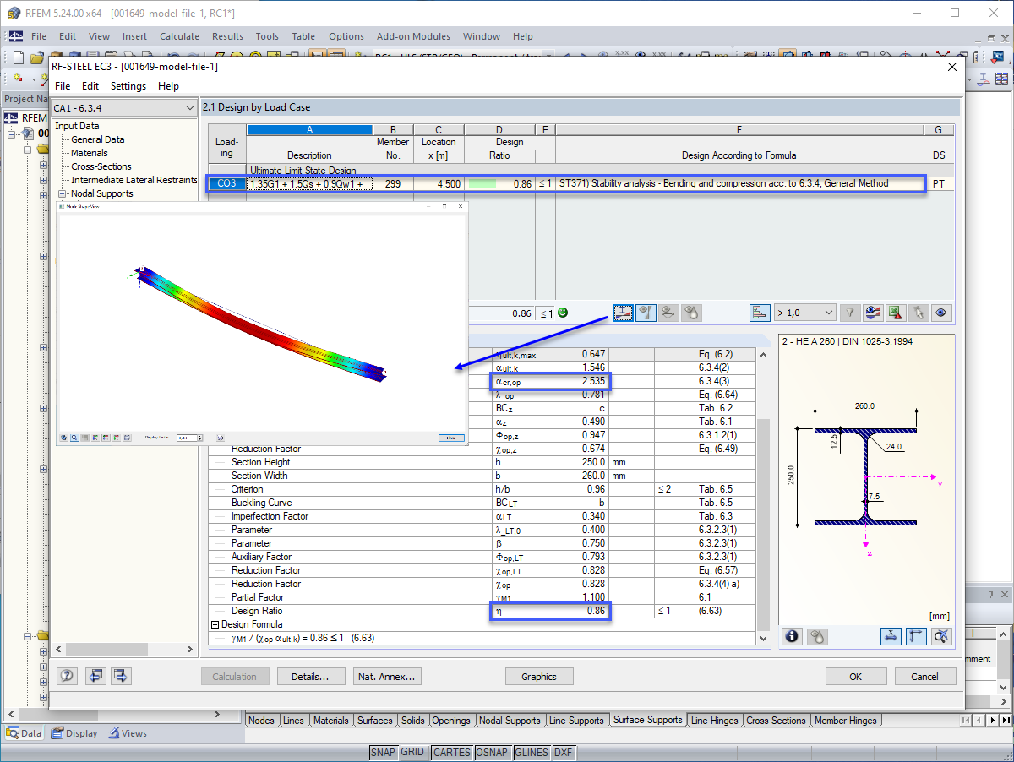Switch to the Surface Supports tab
Image resolution: width=1014 pixels, height=762 pixels.
click(648, 720)
